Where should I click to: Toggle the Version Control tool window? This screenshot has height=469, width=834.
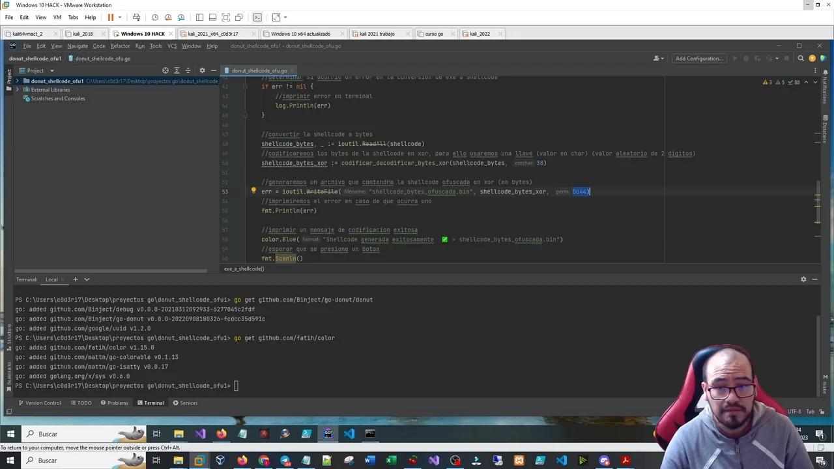42,403
